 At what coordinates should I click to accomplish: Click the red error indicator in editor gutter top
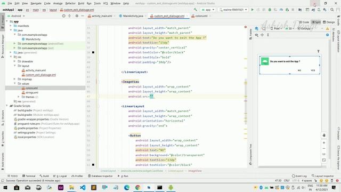tap(245, 27)
